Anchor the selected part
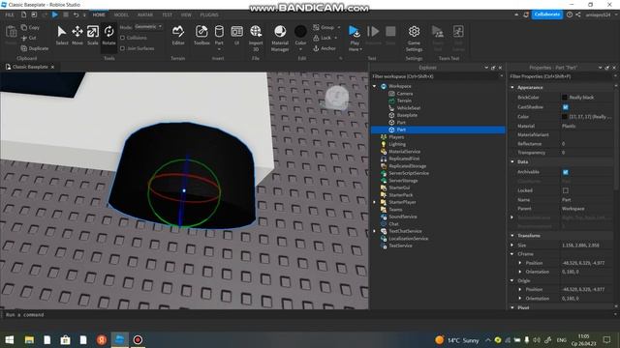 point(325,48)
